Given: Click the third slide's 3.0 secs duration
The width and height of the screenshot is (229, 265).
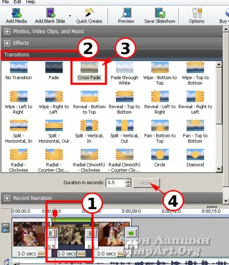Looking at the screenshot, I should pyautogui.click(x=106, y=254).
